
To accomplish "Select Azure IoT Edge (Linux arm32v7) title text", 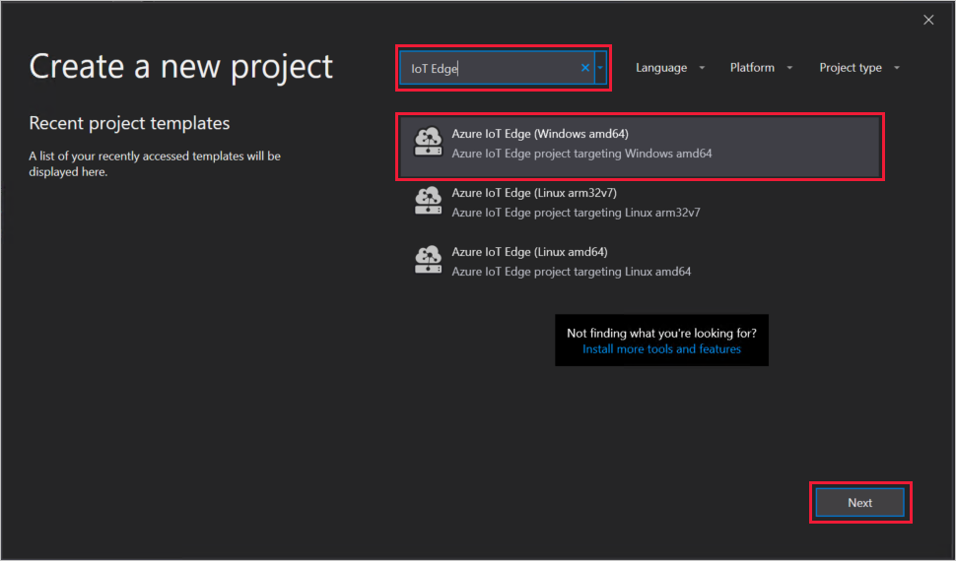I will pyautogui.click(x=534, y=193).
